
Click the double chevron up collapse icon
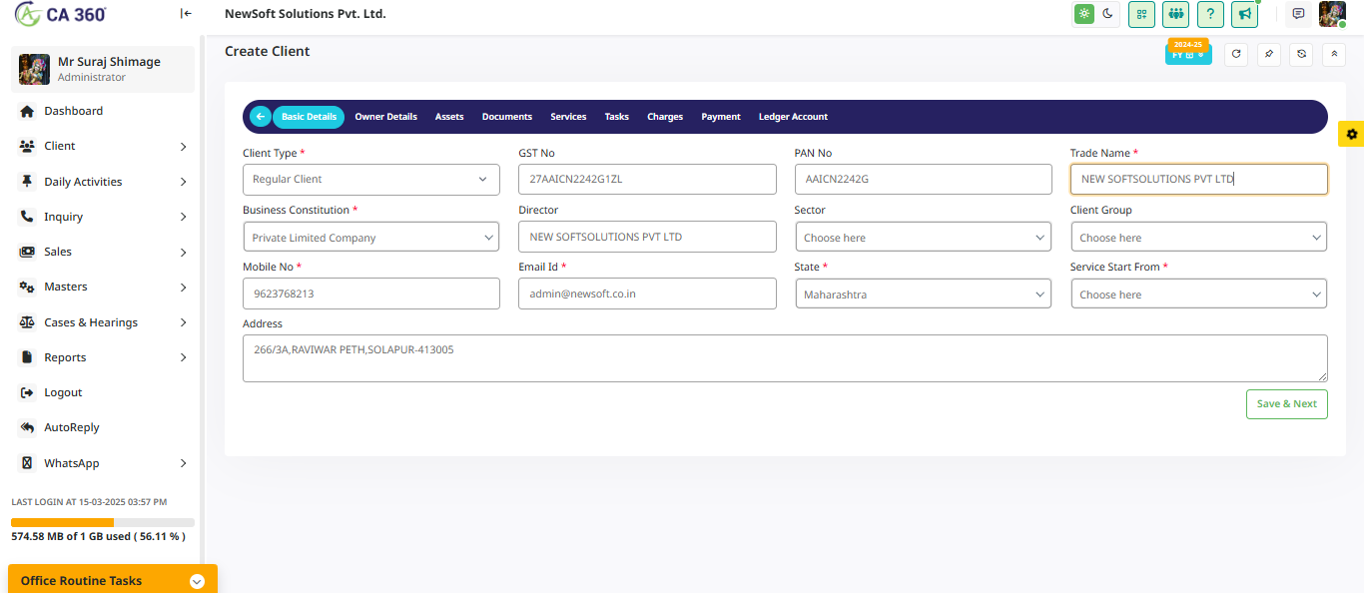point(1334,54)
